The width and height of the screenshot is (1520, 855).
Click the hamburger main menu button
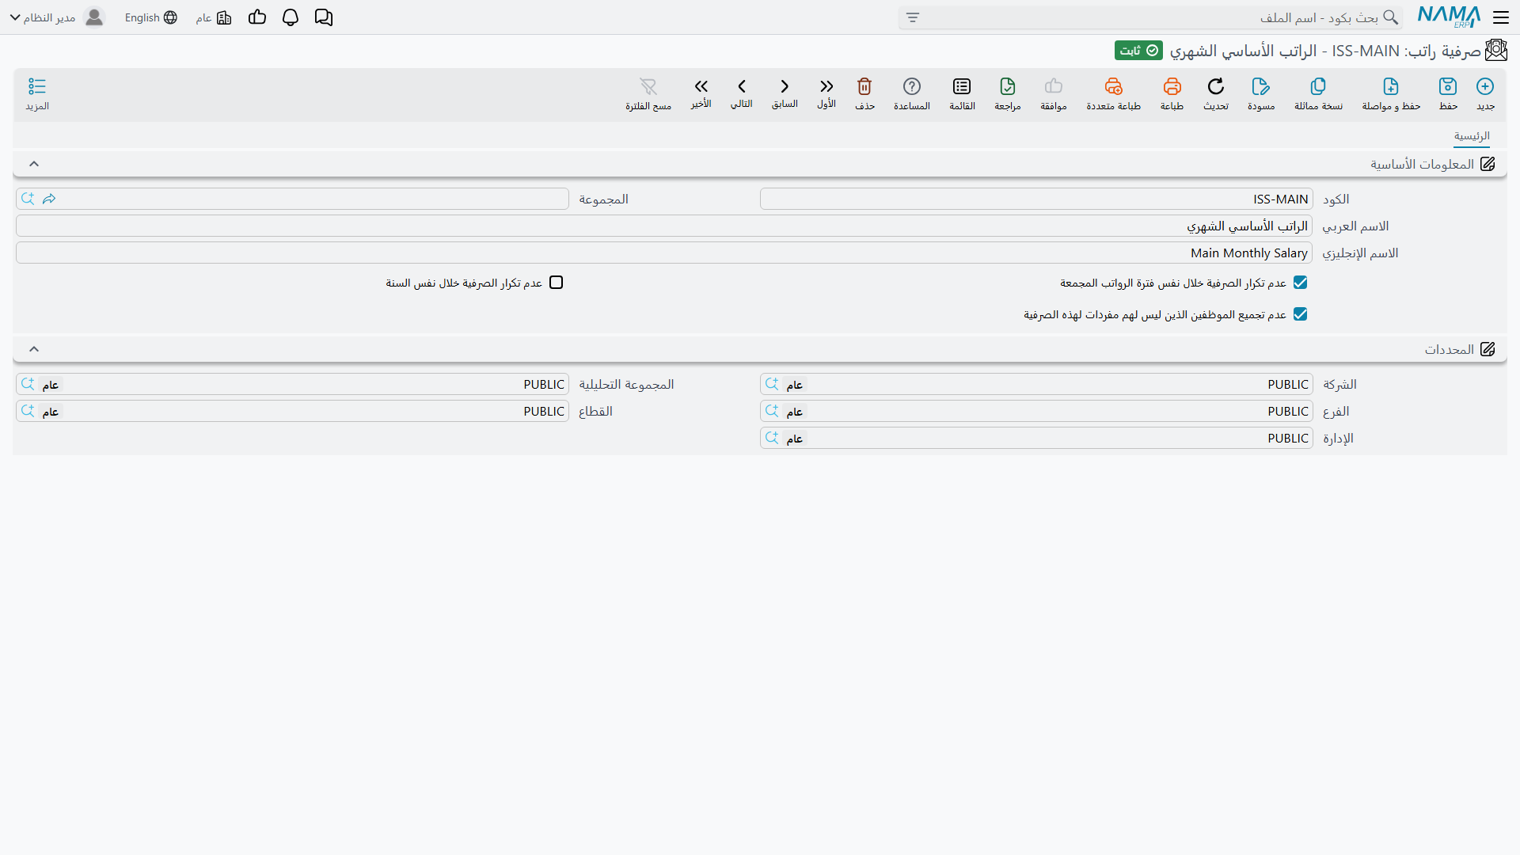(1501, 17)
